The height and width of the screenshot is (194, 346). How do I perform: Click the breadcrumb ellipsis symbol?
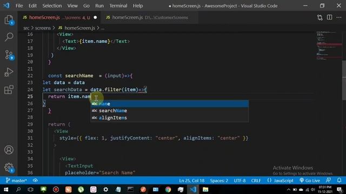point(103,28)
